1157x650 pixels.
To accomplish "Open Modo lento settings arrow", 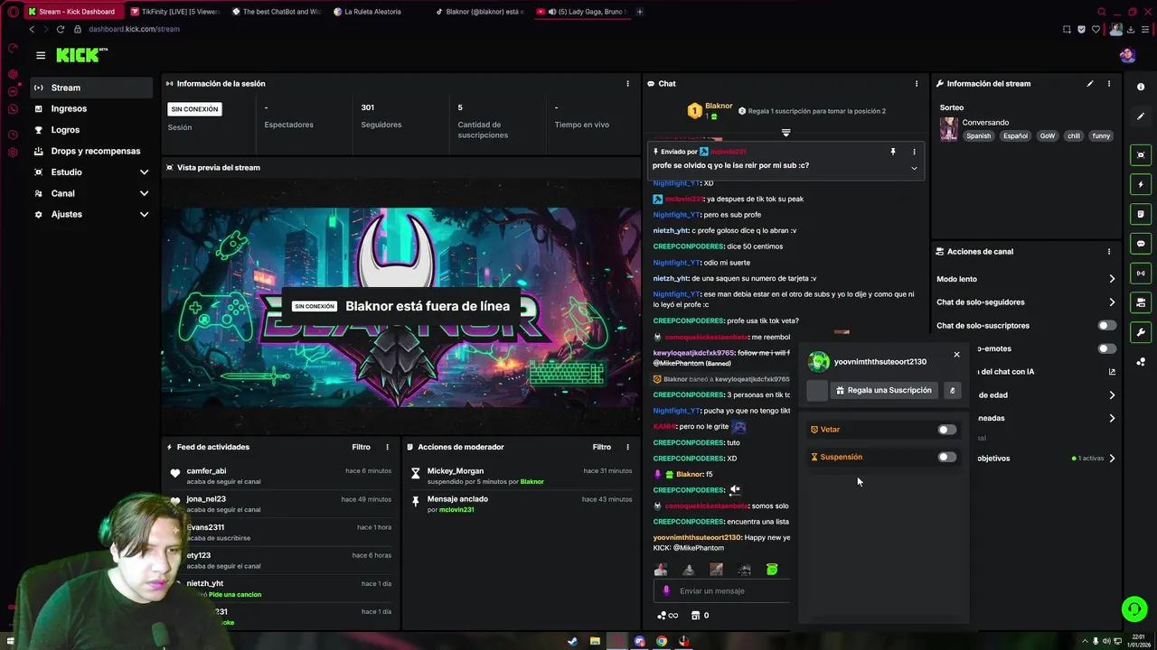I will pos(1112,279).
